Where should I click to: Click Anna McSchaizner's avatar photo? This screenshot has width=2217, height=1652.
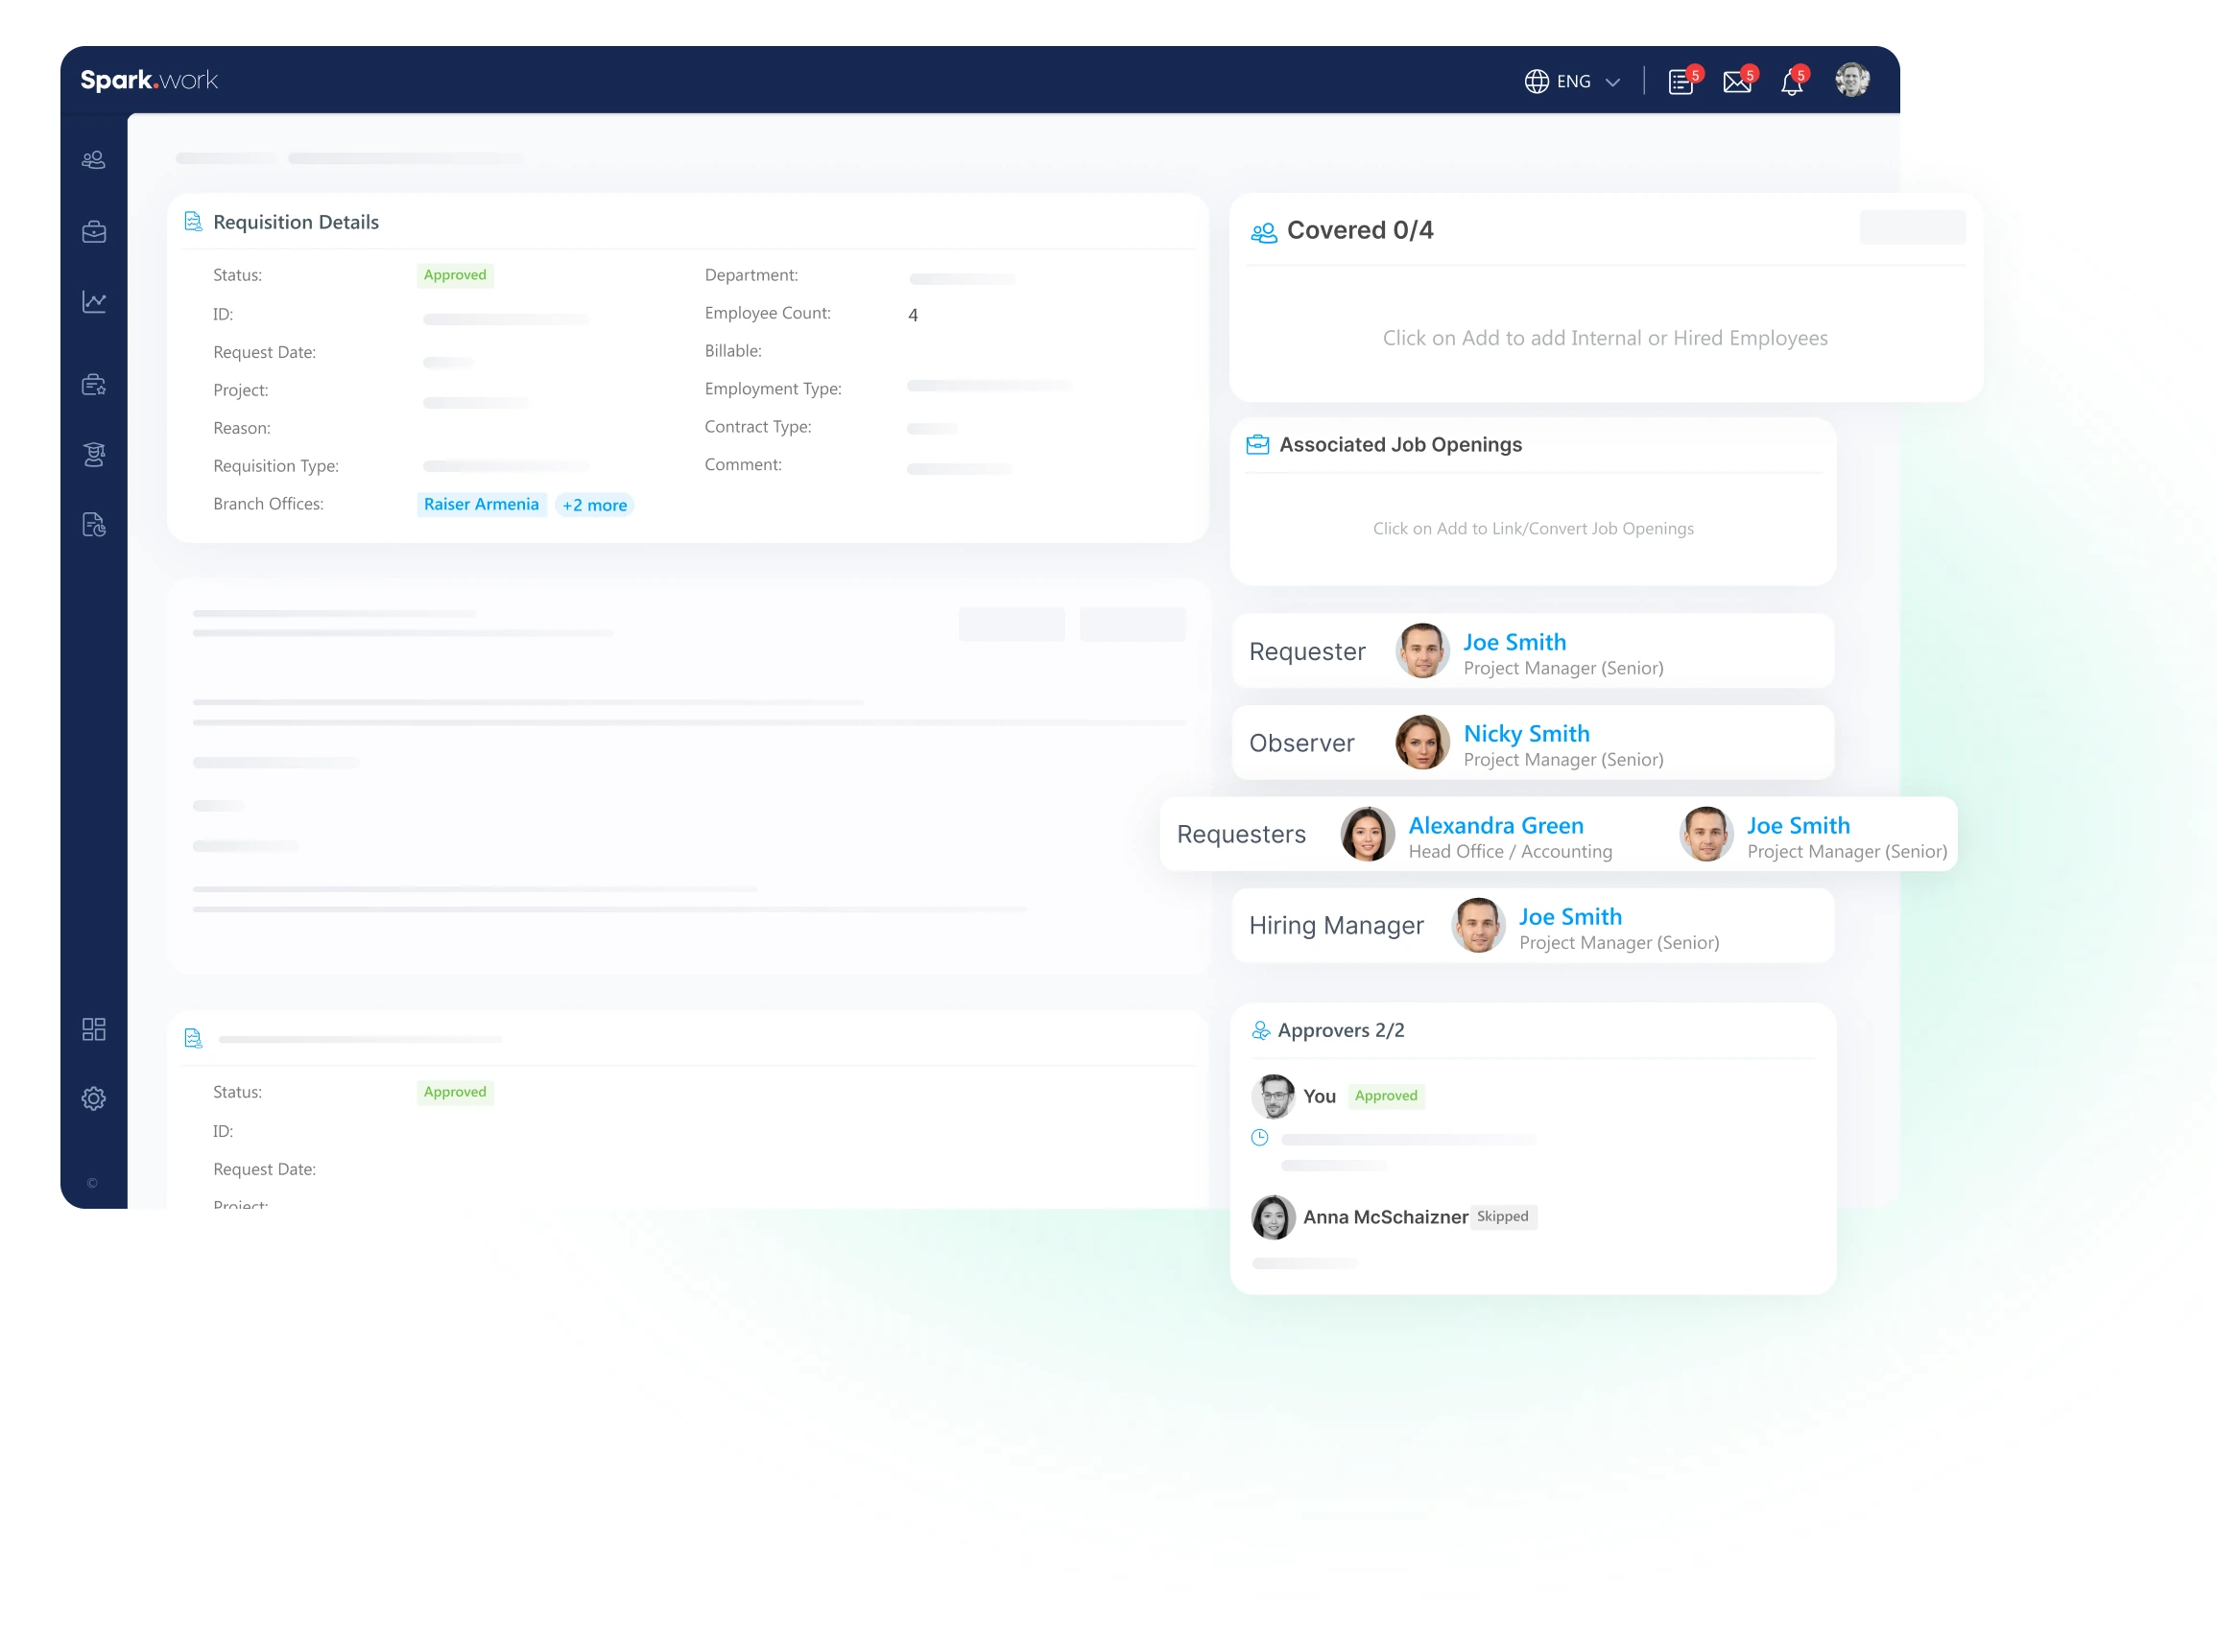point(1273,1217)
